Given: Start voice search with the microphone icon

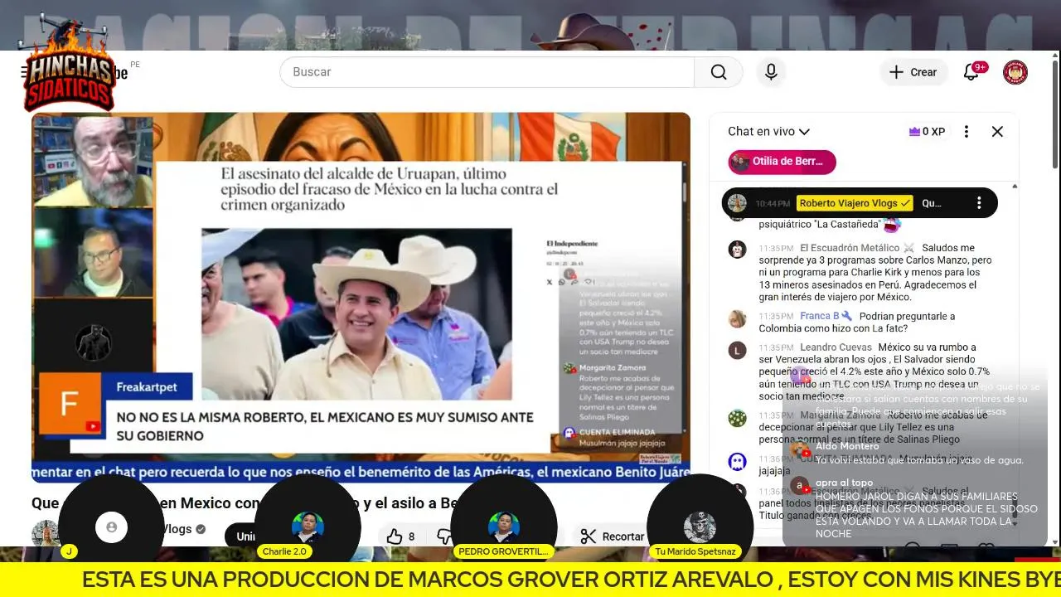Looking at the screenshot, I should pyautogui.click(x=771, y=72).
